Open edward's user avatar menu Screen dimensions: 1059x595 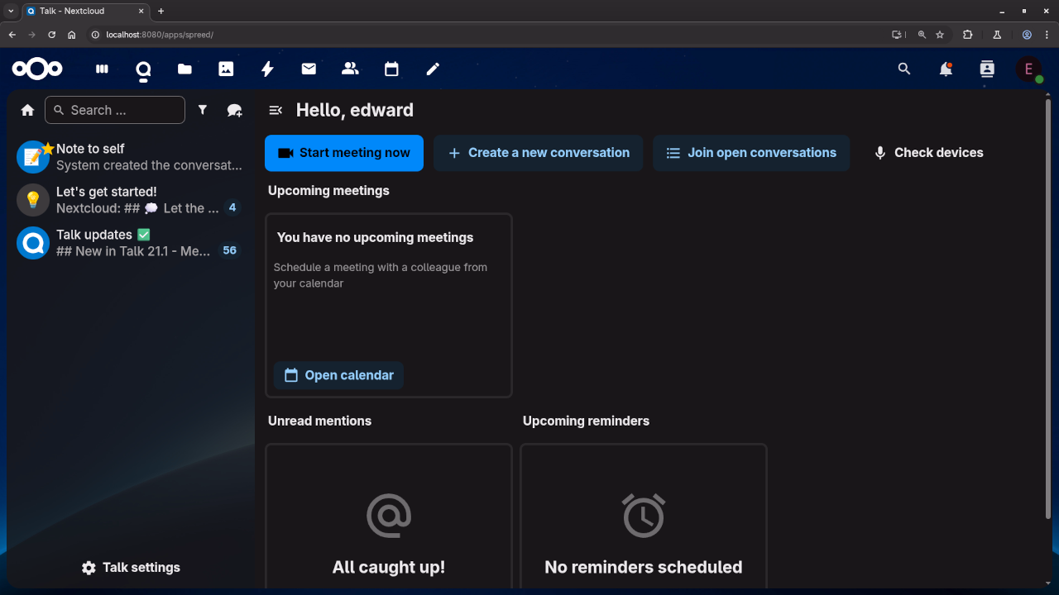point(1029,69)
